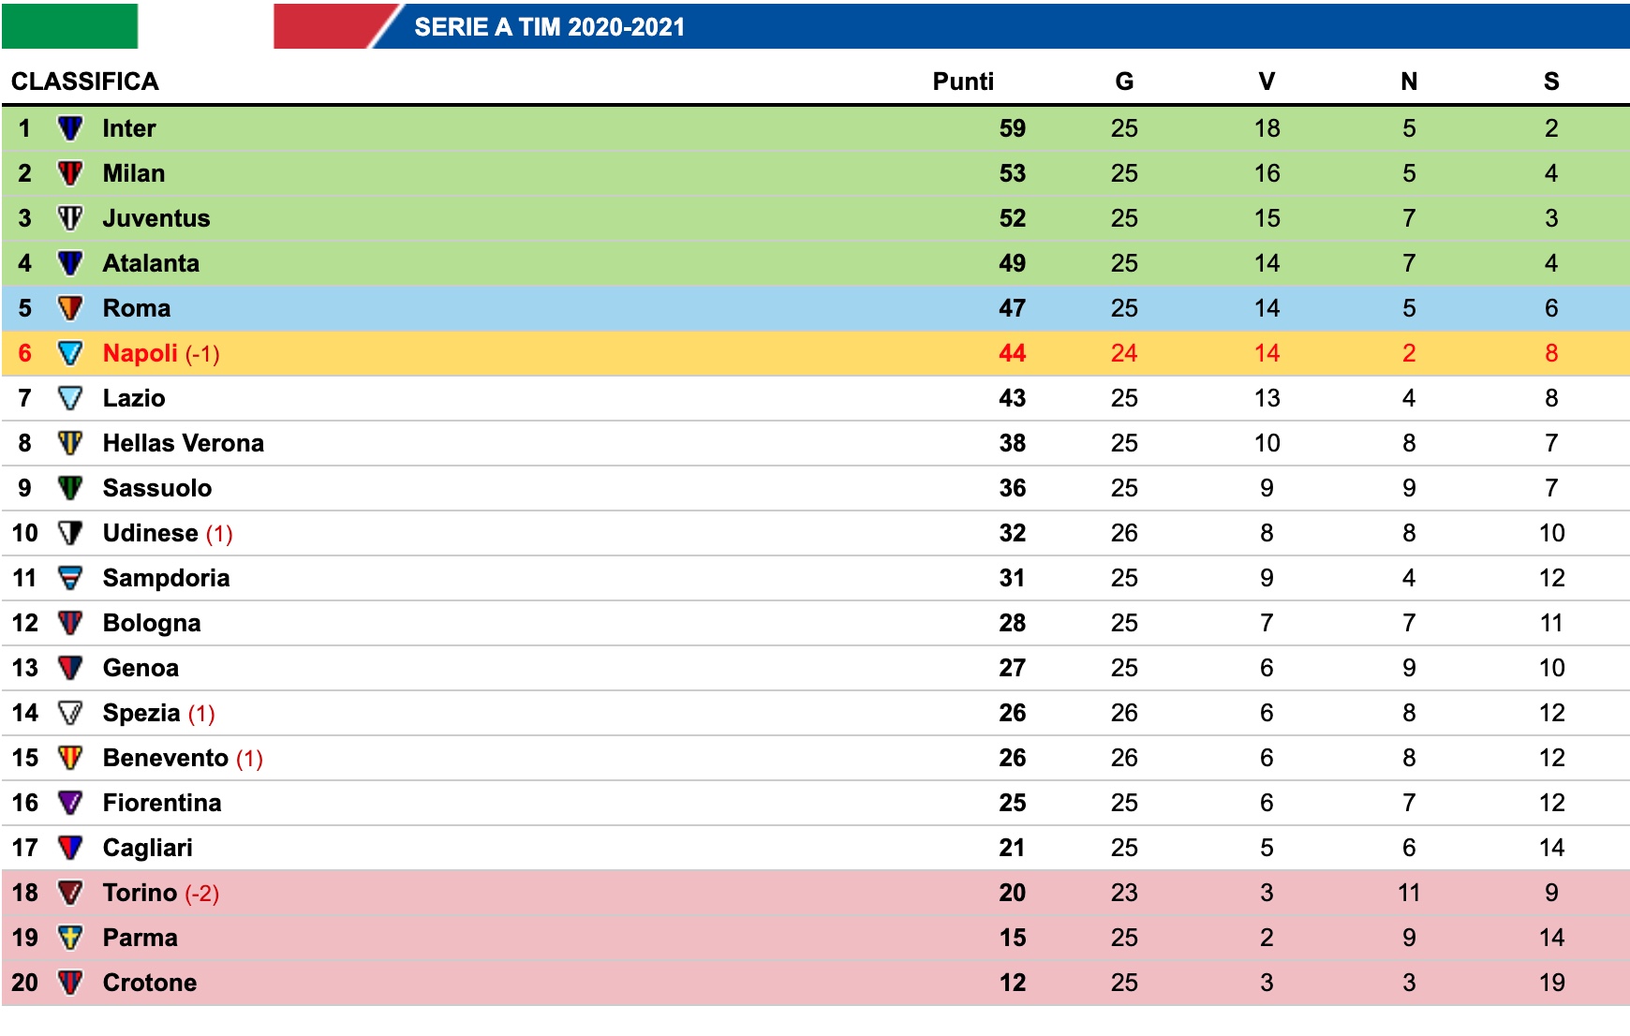Image resolution: width=1630 pixels, height=1036 pixels.
Task: Click the V column header
Action: (x=1267, y=81)
